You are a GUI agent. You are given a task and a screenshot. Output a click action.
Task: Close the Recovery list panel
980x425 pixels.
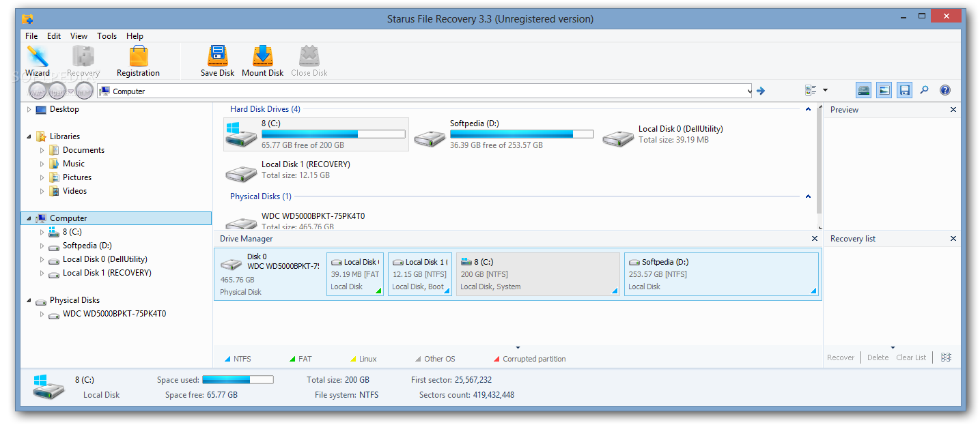953,239
